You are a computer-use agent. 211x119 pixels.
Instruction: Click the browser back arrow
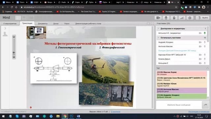(3, 7)
